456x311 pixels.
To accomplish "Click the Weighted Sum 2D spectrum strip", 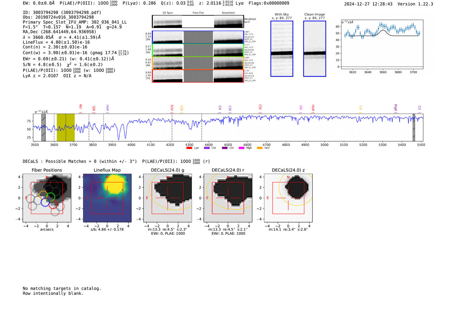I will [x=198, y=22].
